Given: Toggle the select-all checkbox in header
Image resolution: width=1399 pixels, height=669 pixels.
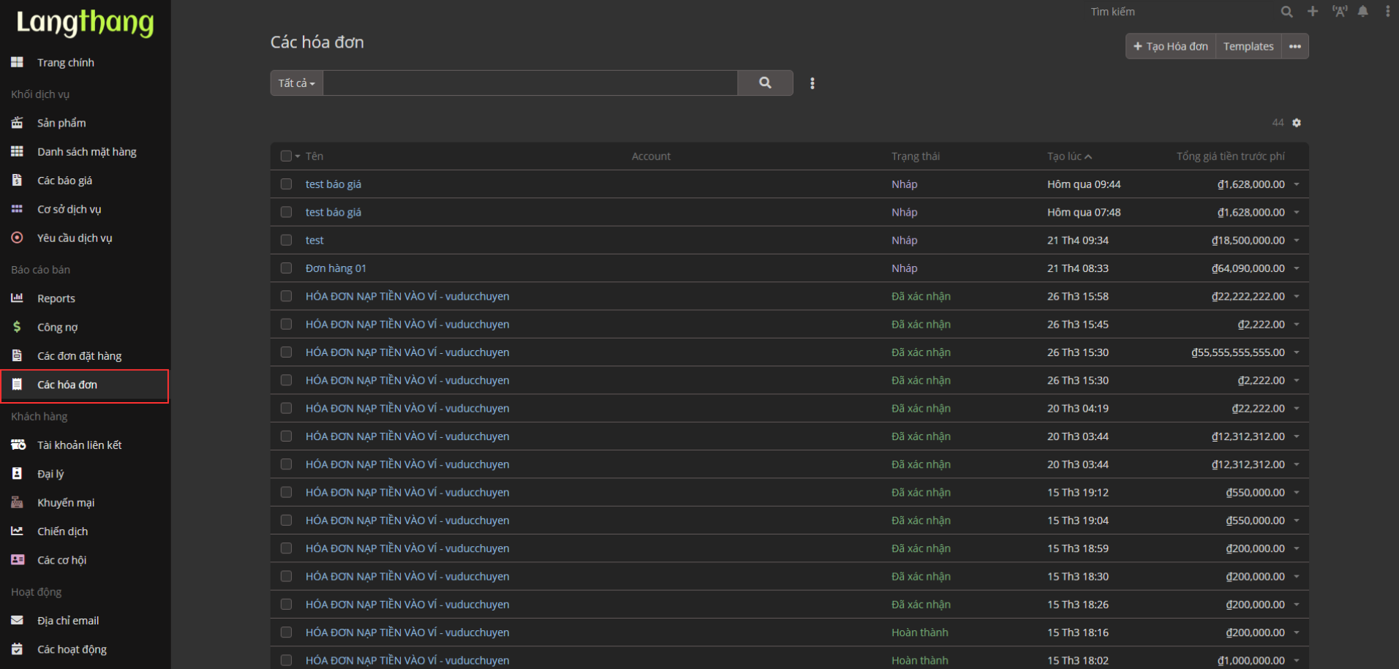Looking at the screenshot, I should click(286, 156).
